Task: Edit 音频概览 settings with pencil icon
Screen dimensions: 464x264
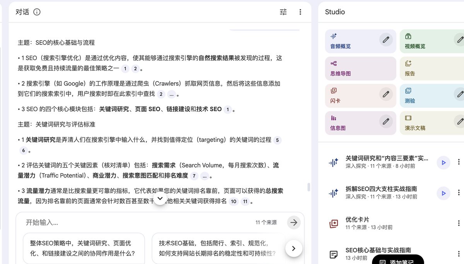Action: point(386,39)
